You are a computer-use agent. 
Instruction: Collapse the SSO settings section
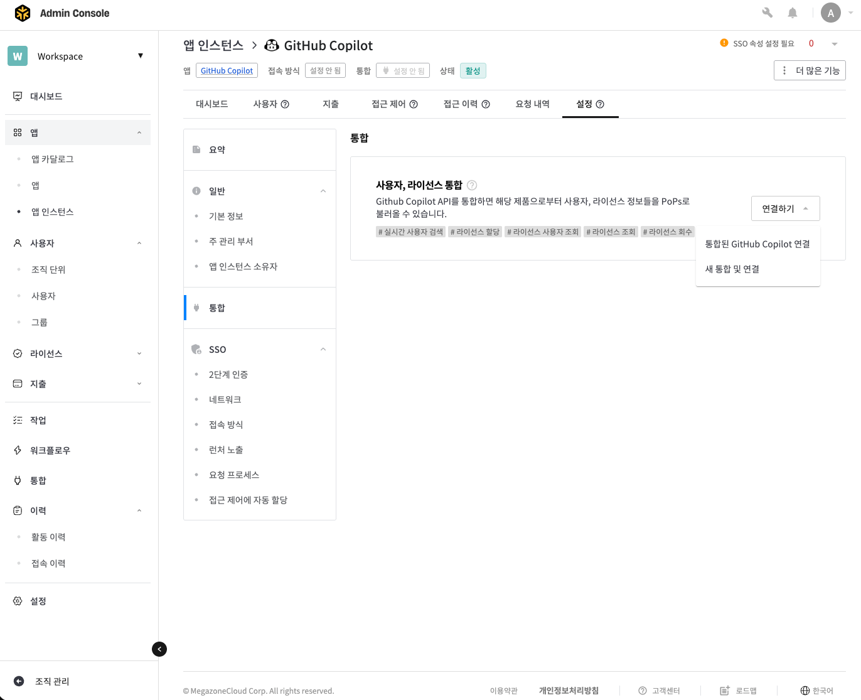[x=323, y=349]
